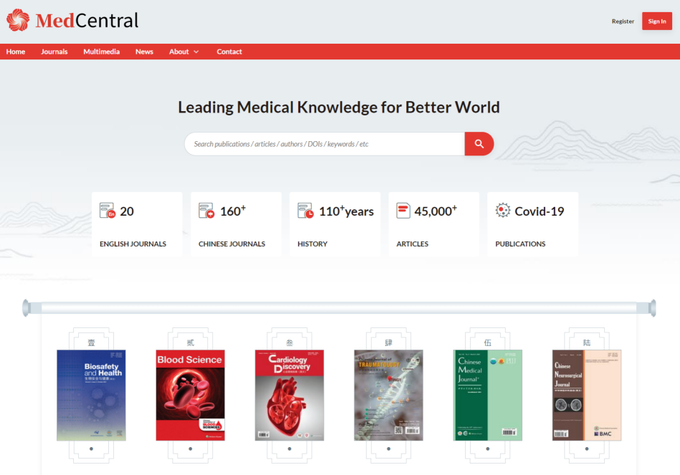
Task: Open the 110+ years History card
Action: [x=335, y=224]
